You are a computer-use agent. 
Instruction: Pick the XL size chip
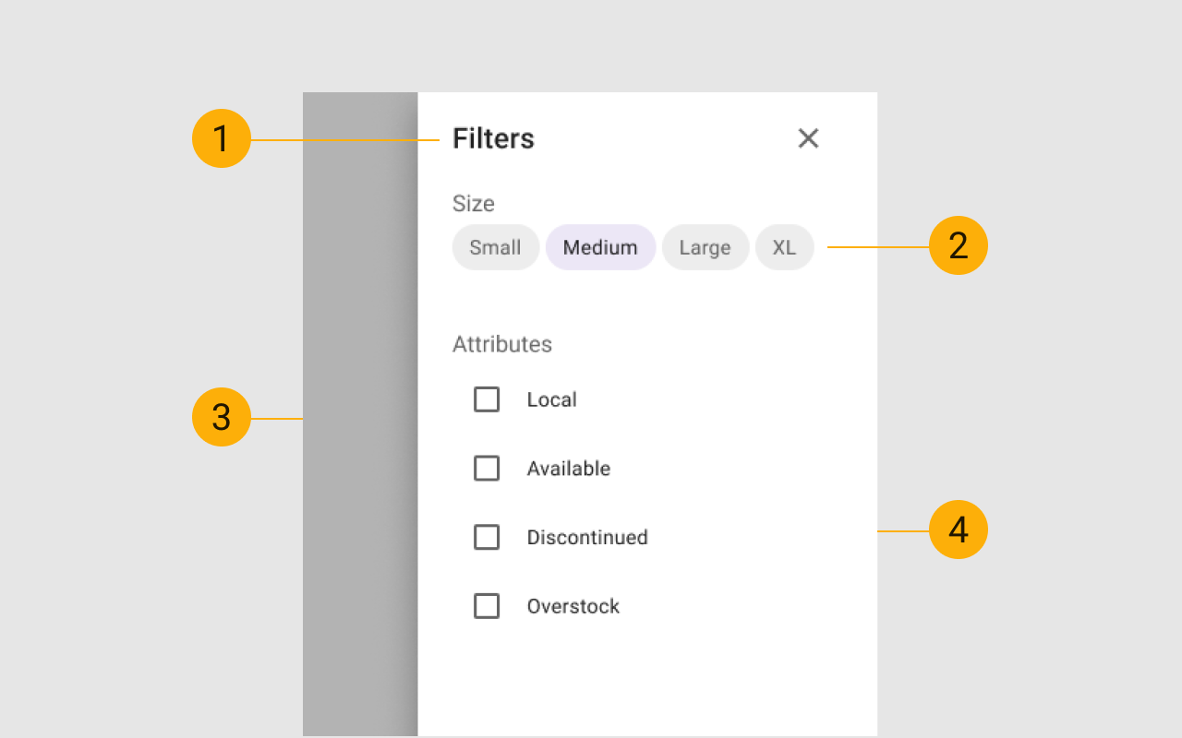784,247
